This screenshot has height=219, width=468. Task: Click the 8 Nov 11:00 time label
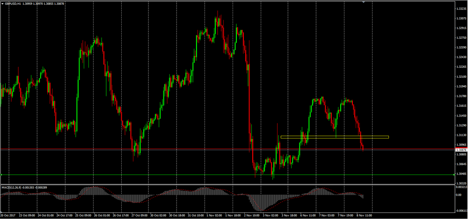(x=364, y=215)
